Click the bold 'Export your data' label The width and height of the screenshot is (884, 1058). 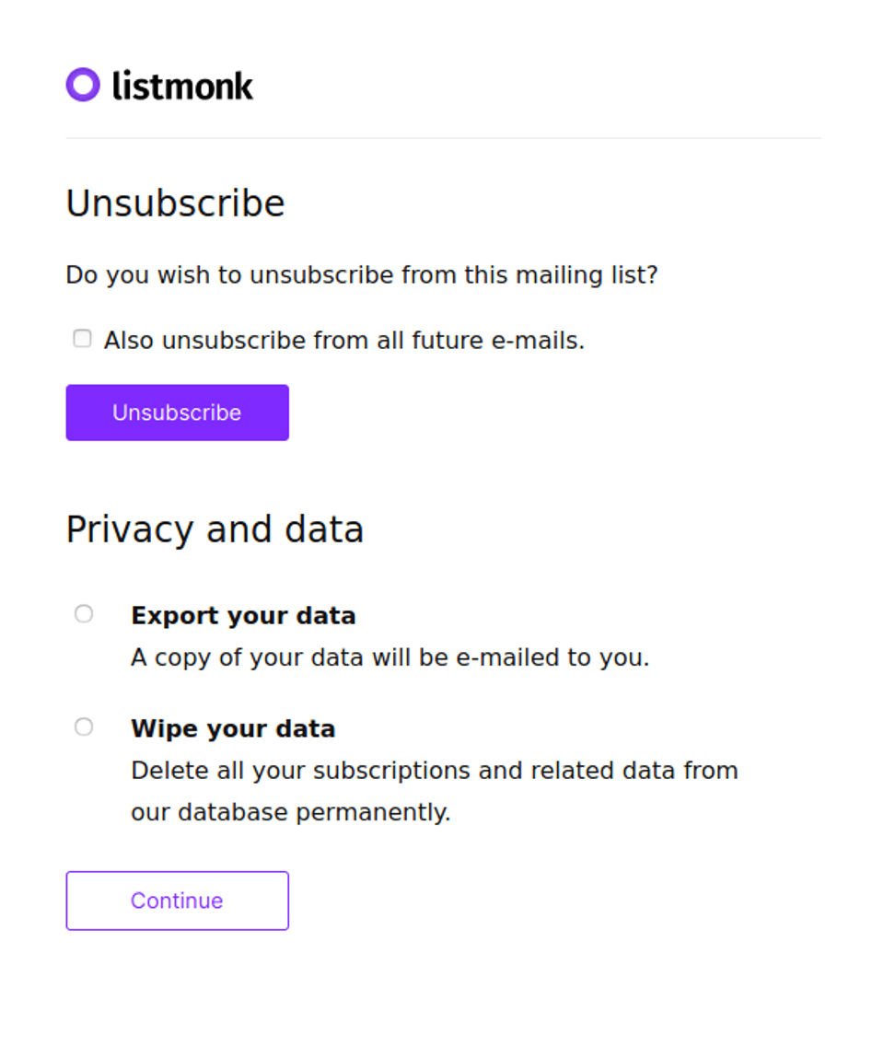pos(243,616)
